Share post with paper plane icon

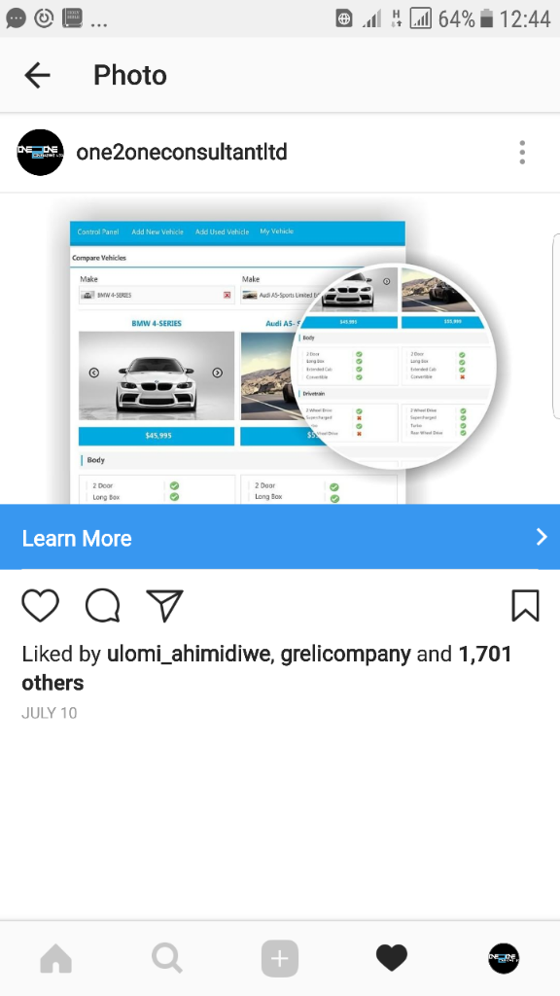click(164, 605)
